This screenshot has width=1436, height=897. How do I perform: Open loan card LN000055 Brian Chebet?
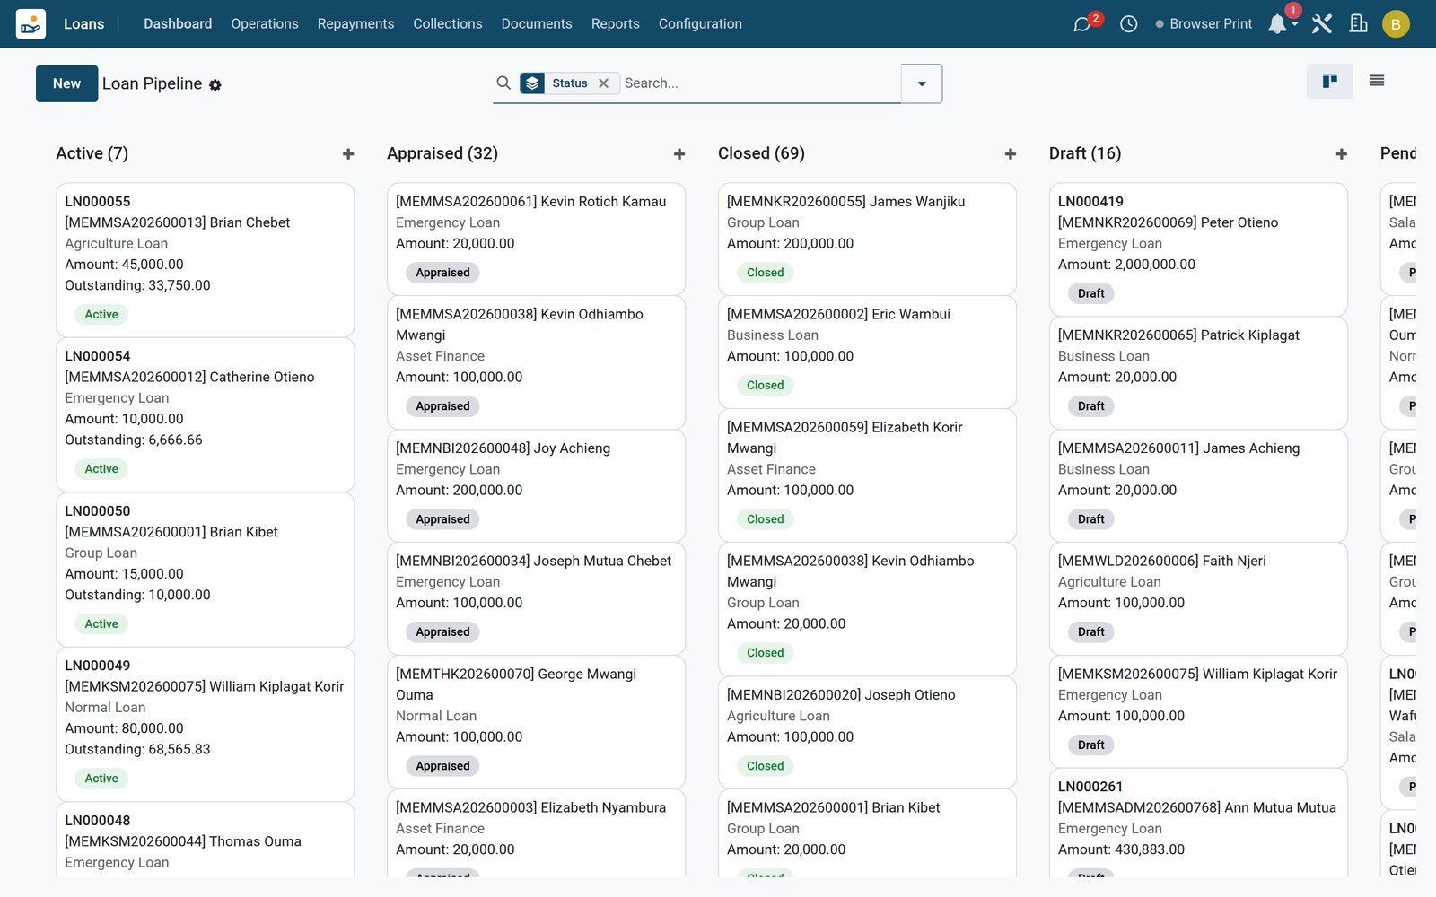coord(205,260)
